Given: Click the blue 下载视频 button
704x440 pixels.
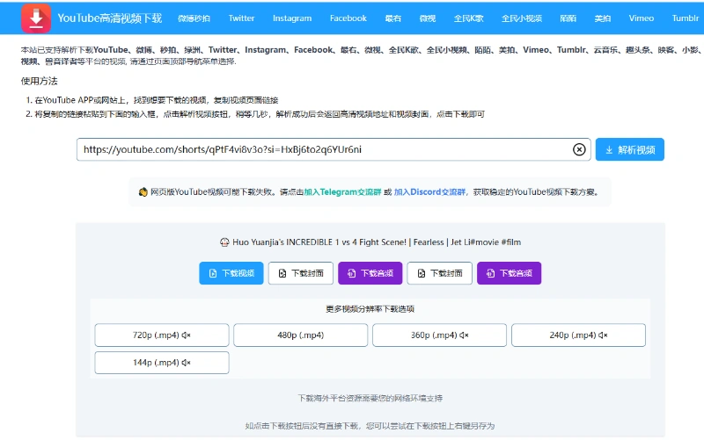Looking at the screenshot, I should (x=231, y=273).
